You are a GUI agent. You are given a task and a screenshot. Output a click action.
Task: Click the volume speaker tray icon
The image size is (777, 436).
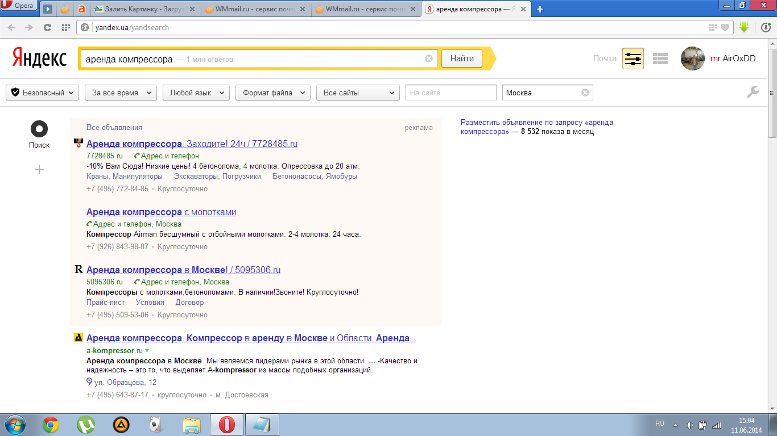click(x=689, y=425)
